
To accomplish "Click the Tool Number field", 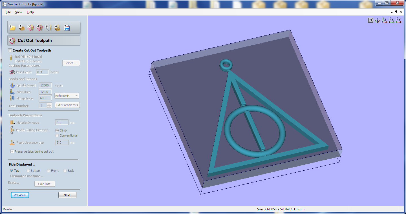I will (43, 105).
